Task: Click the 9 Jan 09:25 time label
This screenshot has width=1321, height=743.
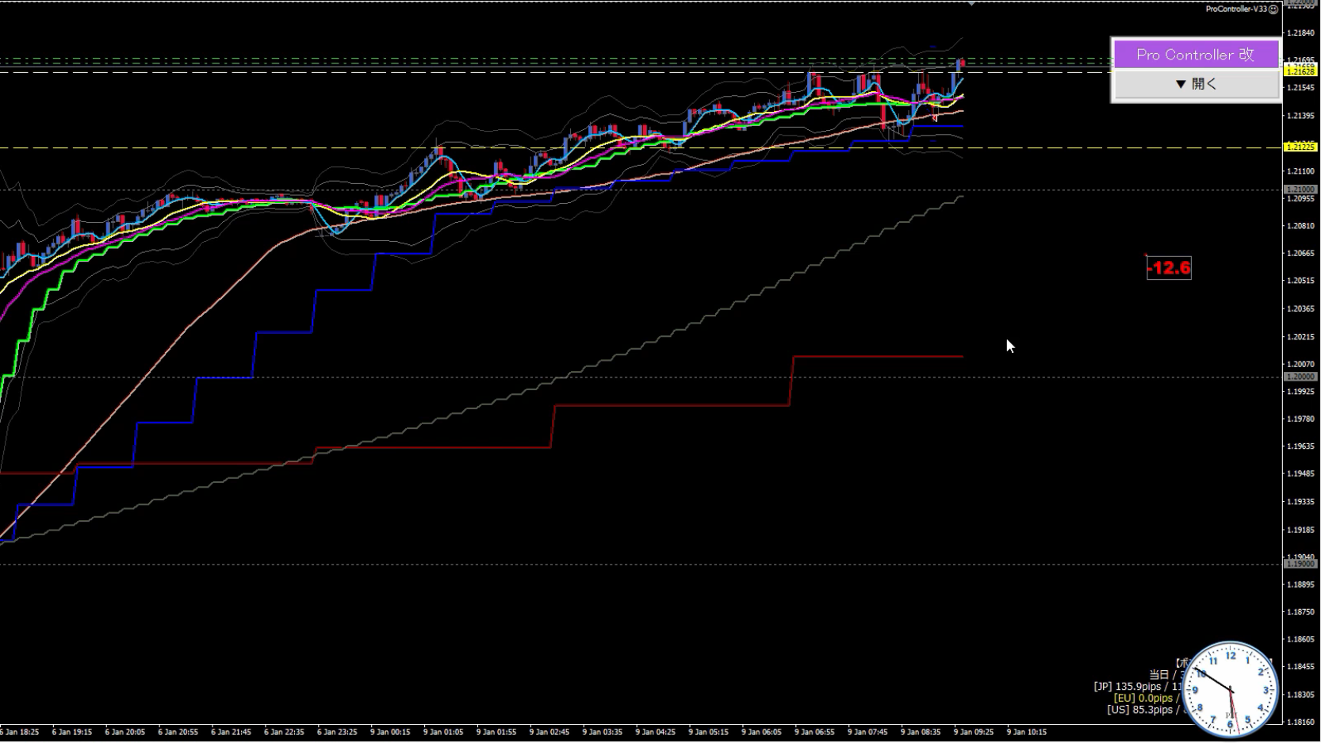Action: (x=974, y=733)
